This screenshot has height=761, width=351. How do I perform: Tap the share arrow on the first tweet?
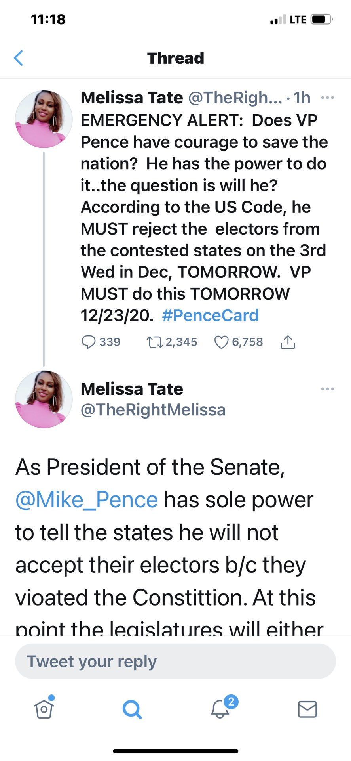288,342
